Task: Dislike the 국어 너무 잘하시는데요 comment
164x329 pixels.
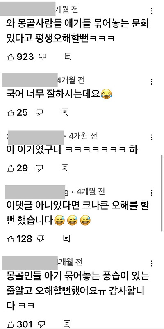Action: (39, 113)
